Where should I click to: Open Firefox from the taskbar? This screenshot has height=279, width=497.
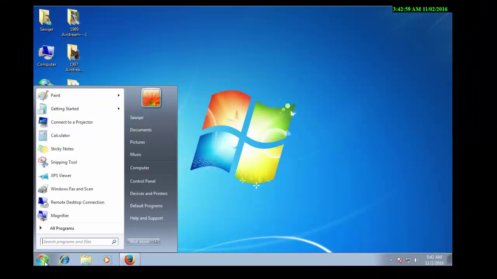tap(130, 260)
